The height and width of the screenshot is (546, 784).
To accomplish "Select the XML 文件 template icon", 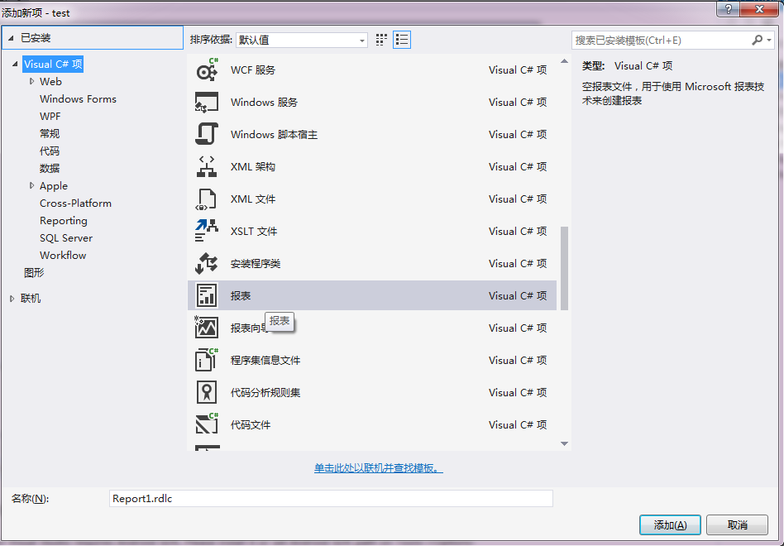I will (x=207, y=199).
